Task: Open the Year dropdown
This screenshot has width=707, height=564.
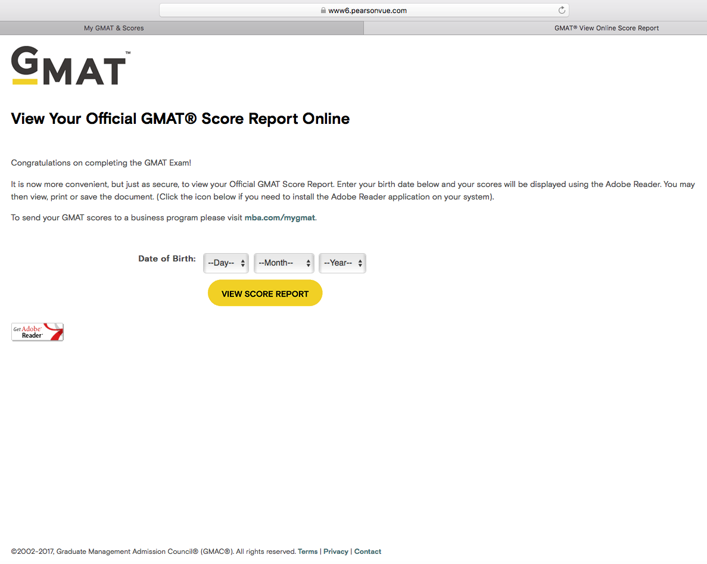Action: (342, 263)
